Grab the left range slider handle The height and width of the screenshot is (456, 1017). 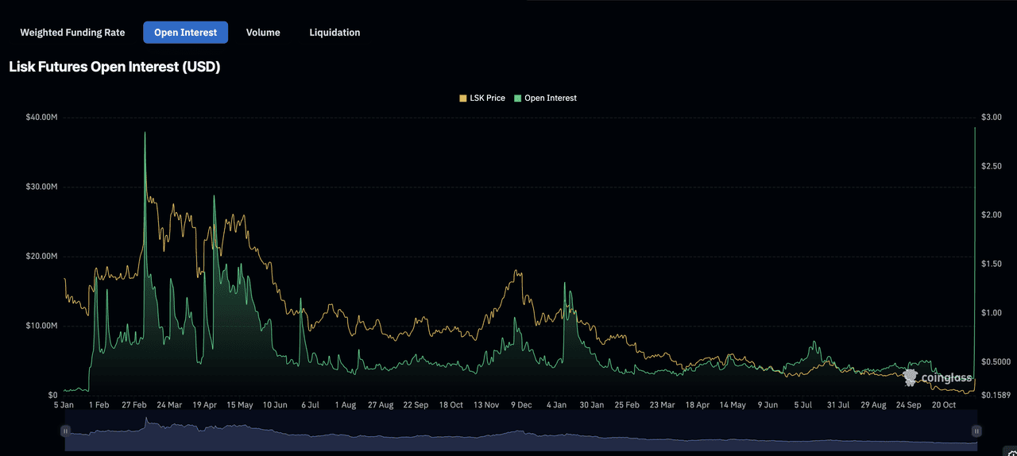(x=65, y=431)
